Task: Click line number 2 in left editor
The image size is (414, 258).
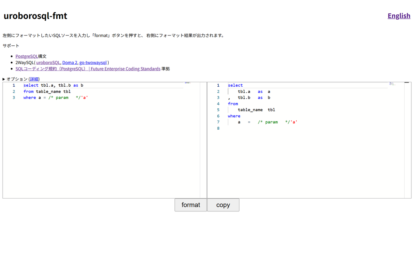Action: 14,92
